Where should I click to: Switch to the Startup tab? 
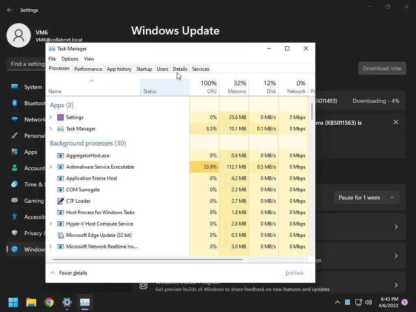pyautogui.click(x=144, y=69)
